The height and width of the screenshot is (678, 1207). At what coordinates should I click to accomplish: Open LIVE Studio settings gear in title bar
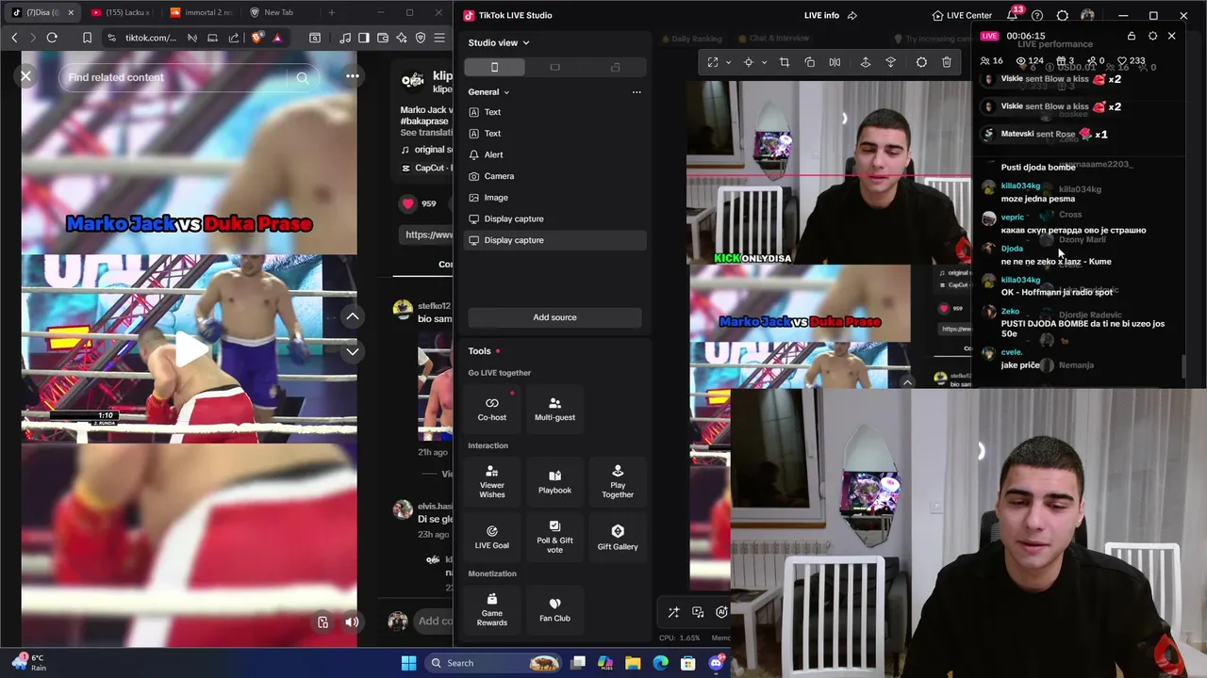pos(1063,15)
